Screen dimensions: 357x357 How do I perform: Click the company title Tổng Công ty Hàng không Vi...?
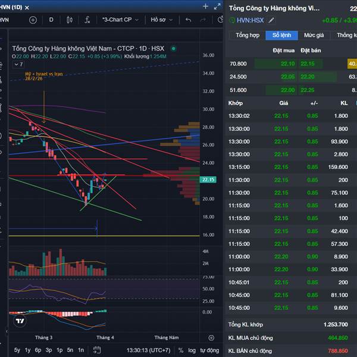click(274, 8)
